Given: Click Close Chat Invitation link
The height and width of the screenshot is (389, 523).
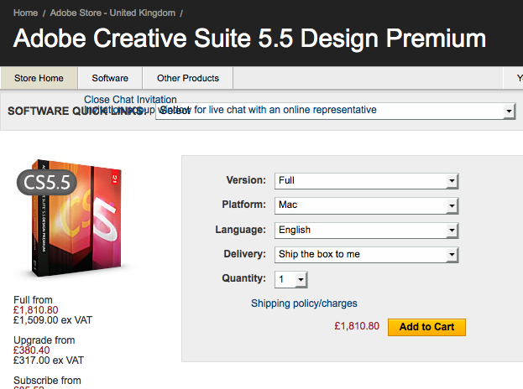Looking at the screenshot, I should (130, 99).
